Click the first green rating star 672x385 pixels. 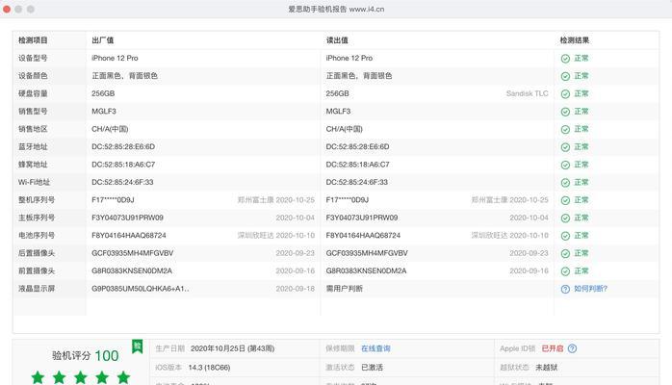[38, 377]
